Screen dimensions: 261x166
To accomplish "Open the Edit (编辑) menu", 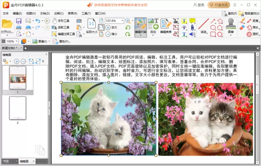I will (17, 13).
